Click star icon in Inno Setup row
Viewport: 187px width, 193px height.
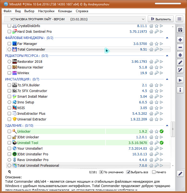(156, 102)
